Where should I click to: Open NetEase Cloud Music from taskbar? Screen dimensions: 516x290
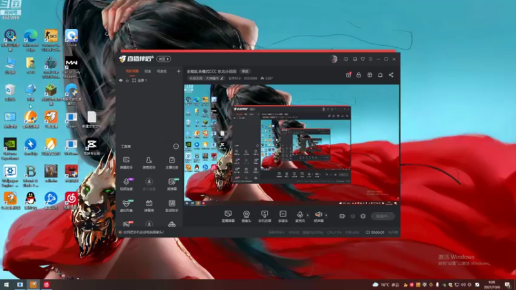coord(46,284)
